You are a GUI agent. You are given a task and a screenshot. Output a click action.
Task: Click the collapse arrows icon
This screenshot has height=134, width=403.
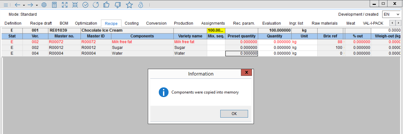[x=75, y=5]
